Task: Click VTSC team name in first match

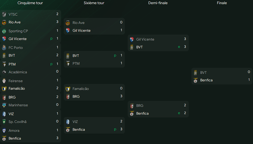Action: (x=13, y=14)
